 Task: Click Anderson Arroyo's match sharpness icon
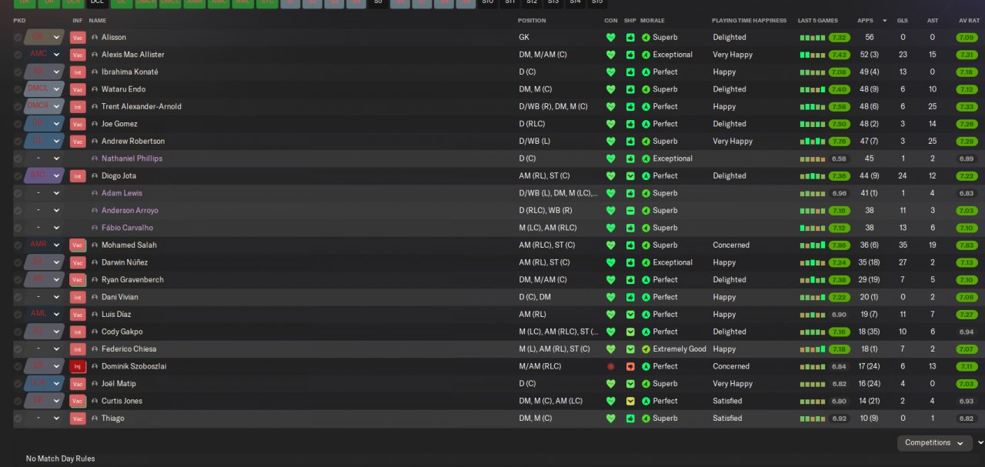(630, 210)
